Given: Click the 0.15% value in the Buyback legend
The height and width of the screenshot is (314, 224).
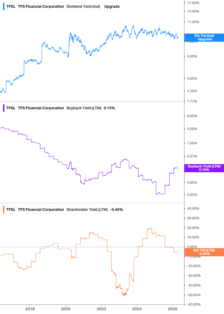Looking at the screenshot, I should click(109, 108).
